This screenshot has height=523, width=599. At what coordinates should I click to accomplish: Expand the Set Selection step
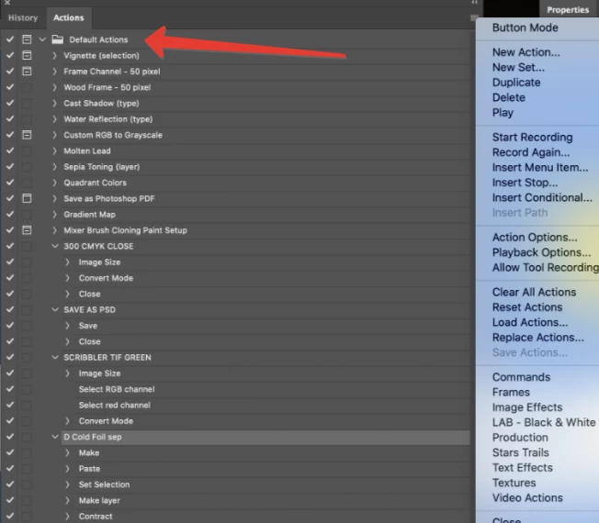[x=68, y=484]
